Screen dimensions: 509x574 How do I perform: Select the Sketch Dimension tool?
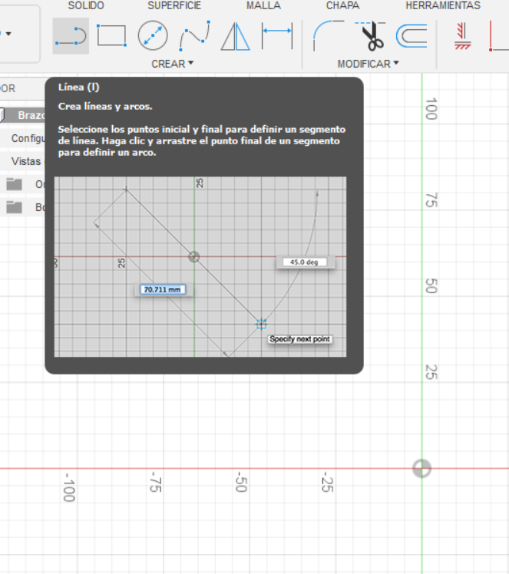(277, 35)
